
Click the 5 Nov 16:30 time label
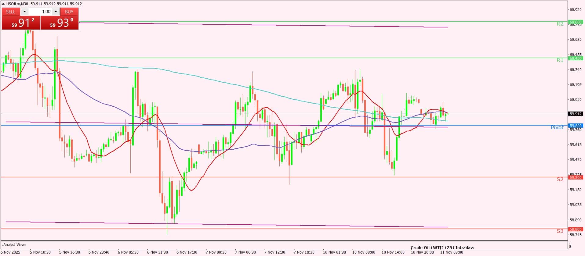point(70,252)
